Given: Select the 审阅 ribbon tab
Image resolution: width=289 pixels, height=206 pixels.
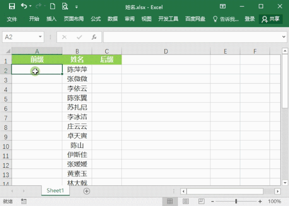Looking at the screenshot, I should (x=130, y=19).
